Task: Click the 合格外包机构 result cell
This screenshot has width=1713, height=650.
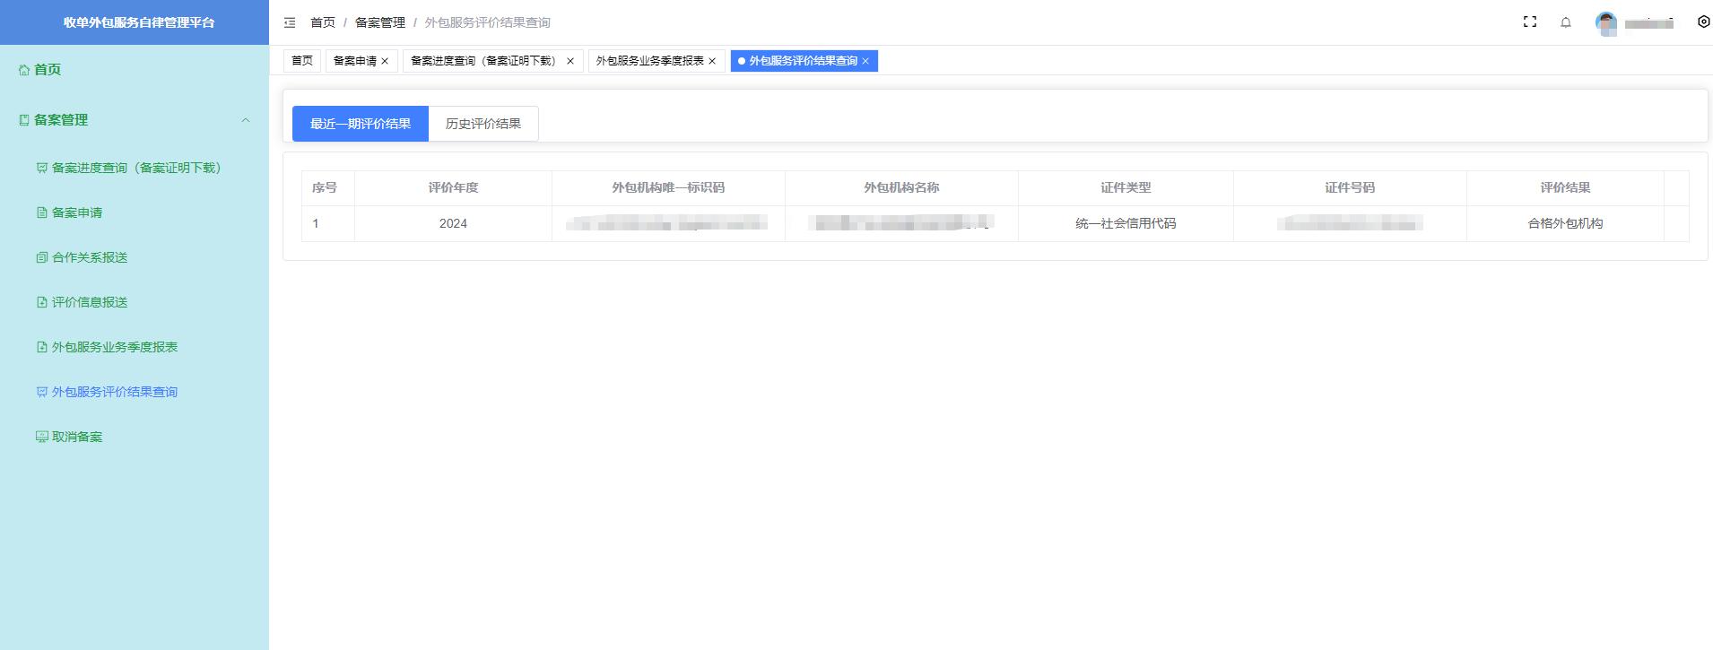Action: [1564, 223]
